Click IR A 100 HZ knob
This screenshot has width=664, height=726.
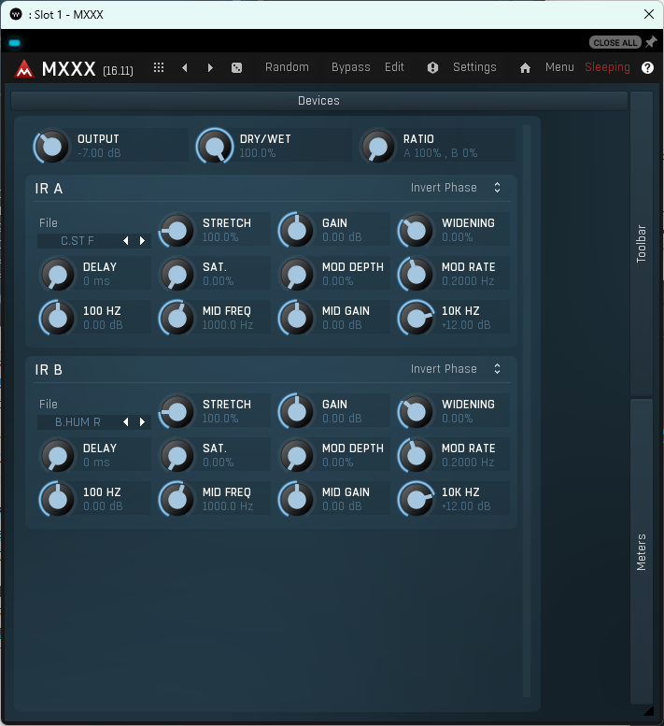57,318
